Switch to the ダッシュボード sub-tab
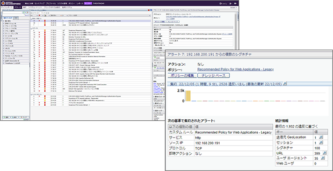Screen dimensions: 333x171 click(x=7, y=7)
